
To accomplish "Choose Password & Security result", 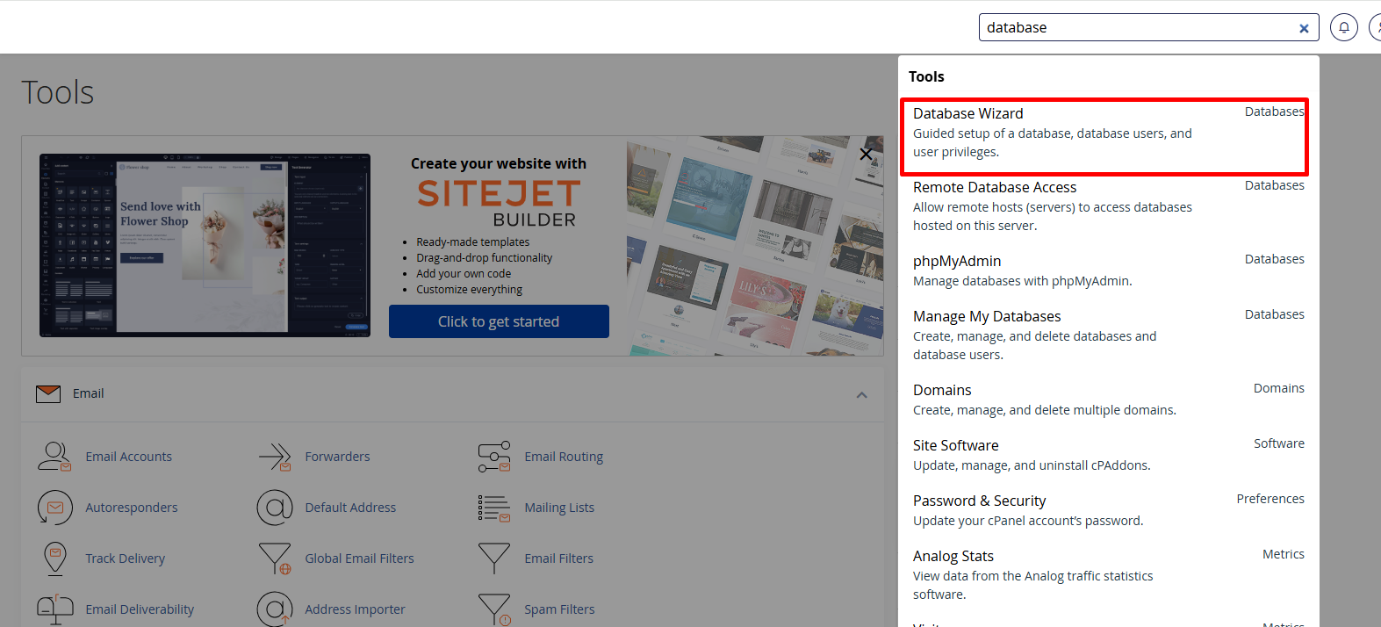I will click(979, 501).
